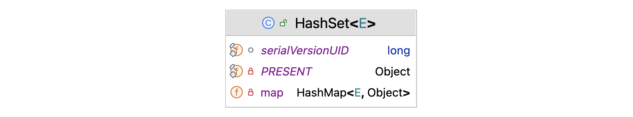The width and height of the screenshot is (633, 117).
Task: Click the E type argument inside HashMap
Action: [x=357, y=93]
